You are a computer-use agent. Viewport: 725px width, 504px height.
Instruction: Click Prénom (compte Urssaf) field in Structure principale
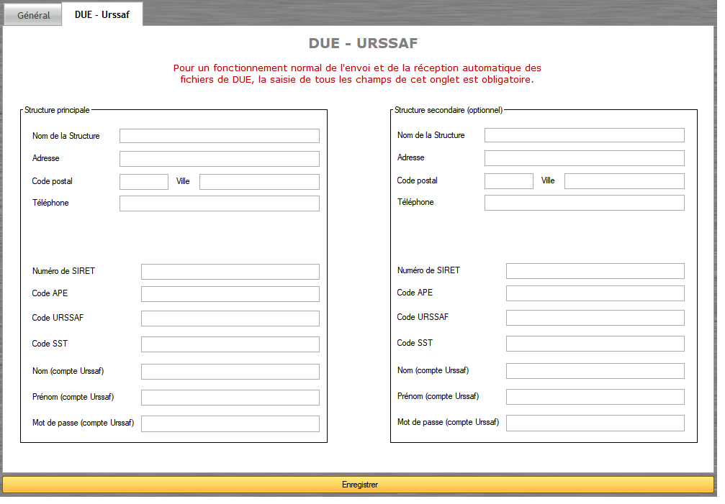(x=230, y=398)
